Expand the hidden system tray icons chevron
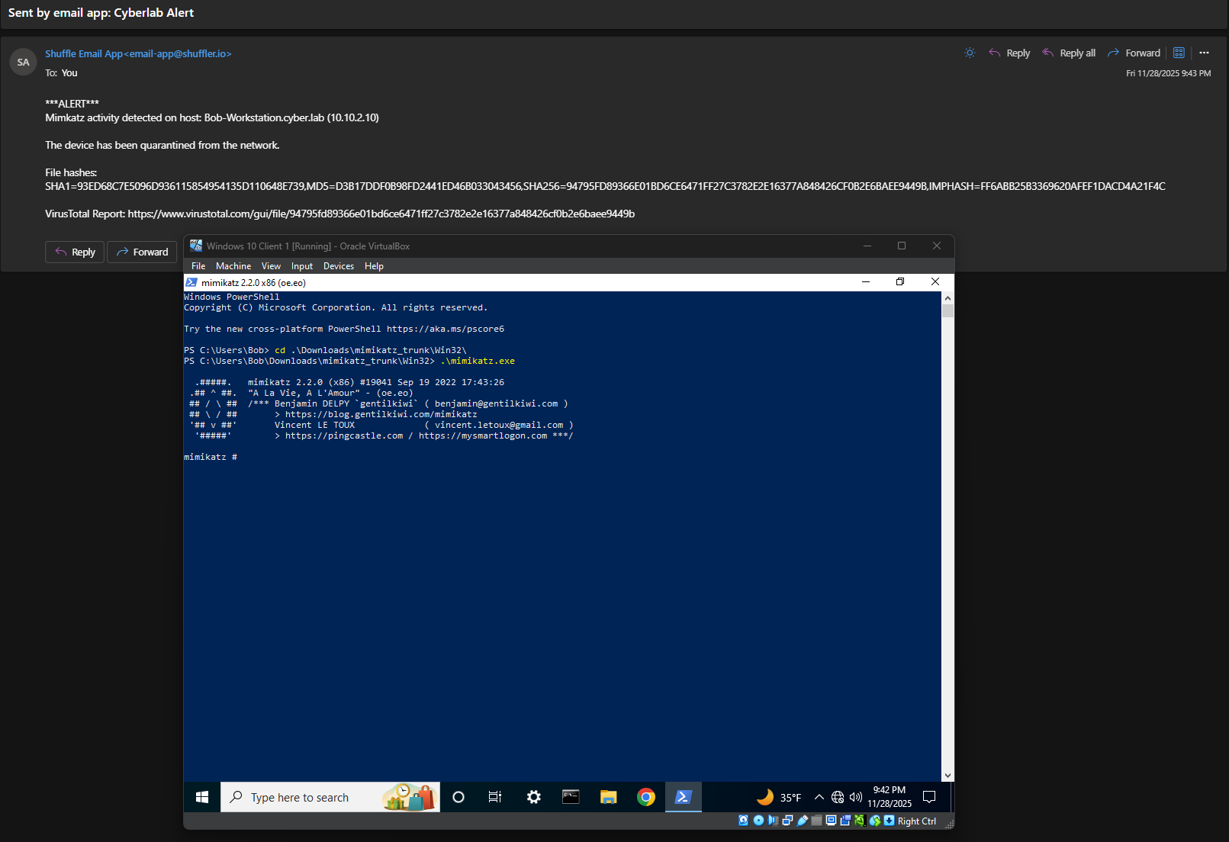Screen dimensions: 1229x842 (819, 797)
